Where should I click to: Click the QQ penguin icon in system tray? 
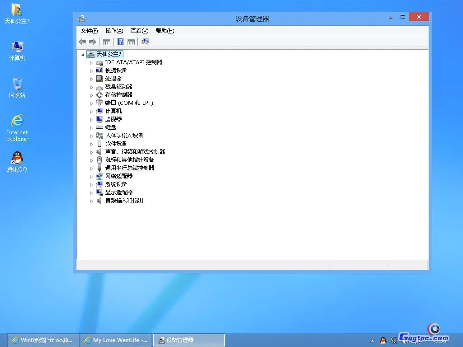pyautogui.click(x=383, y=340)
